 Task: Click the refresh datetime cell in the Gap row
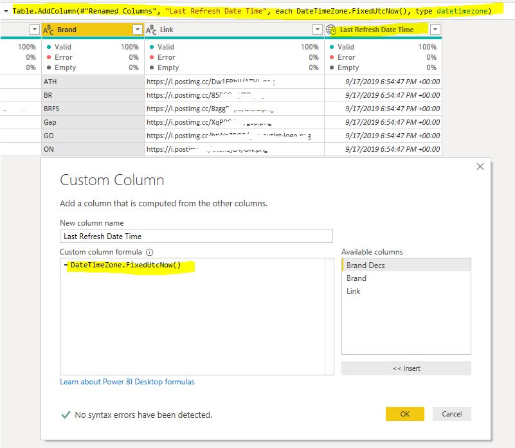coord(383,122)
